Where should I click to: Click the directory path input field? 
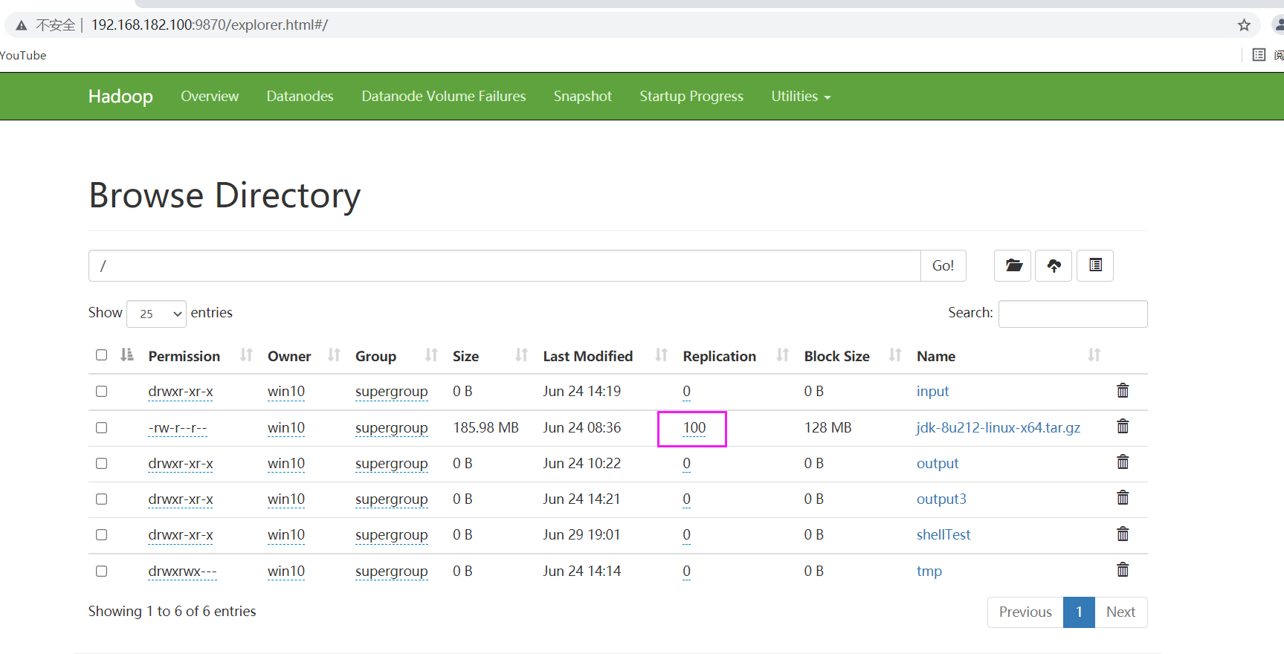click(504, 265)
